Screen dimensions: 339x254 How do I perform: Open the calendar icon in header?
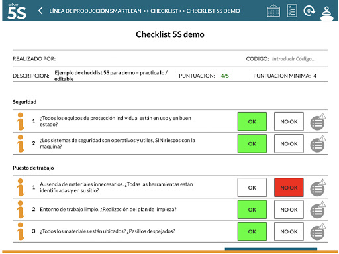coord(273,11)
